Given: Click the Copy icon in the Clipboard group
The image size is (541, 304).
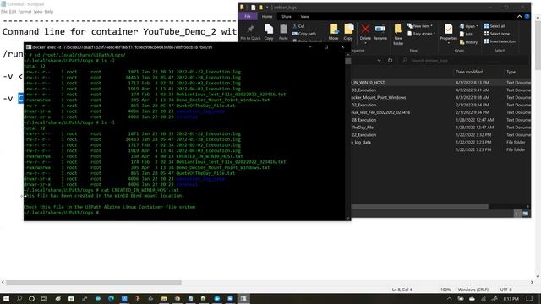Looking at the screenshot, I should click(269, 30).
